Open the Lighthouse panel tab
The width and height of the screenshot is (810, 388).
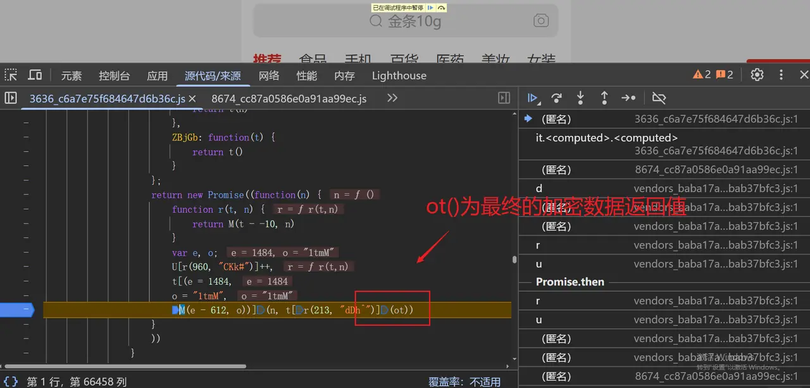pos(399,76)
